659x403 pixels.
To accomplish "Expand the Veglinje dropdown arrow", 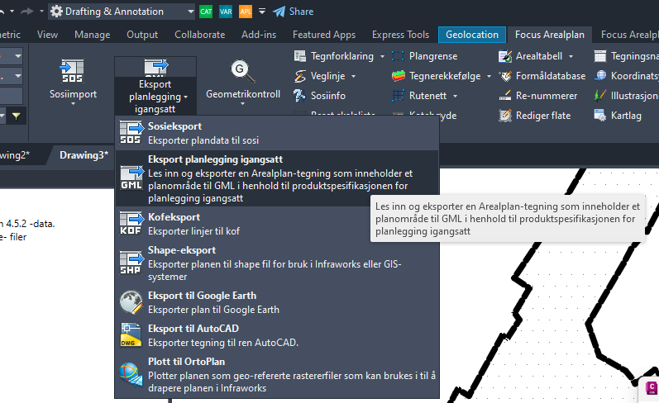I will pos(353,76).
